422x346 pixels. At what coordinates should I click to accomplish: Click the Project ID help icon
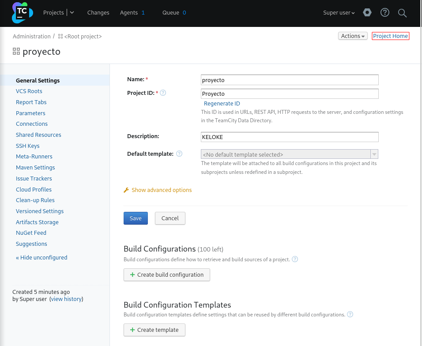pyautogui.click(x=163, y=93)
